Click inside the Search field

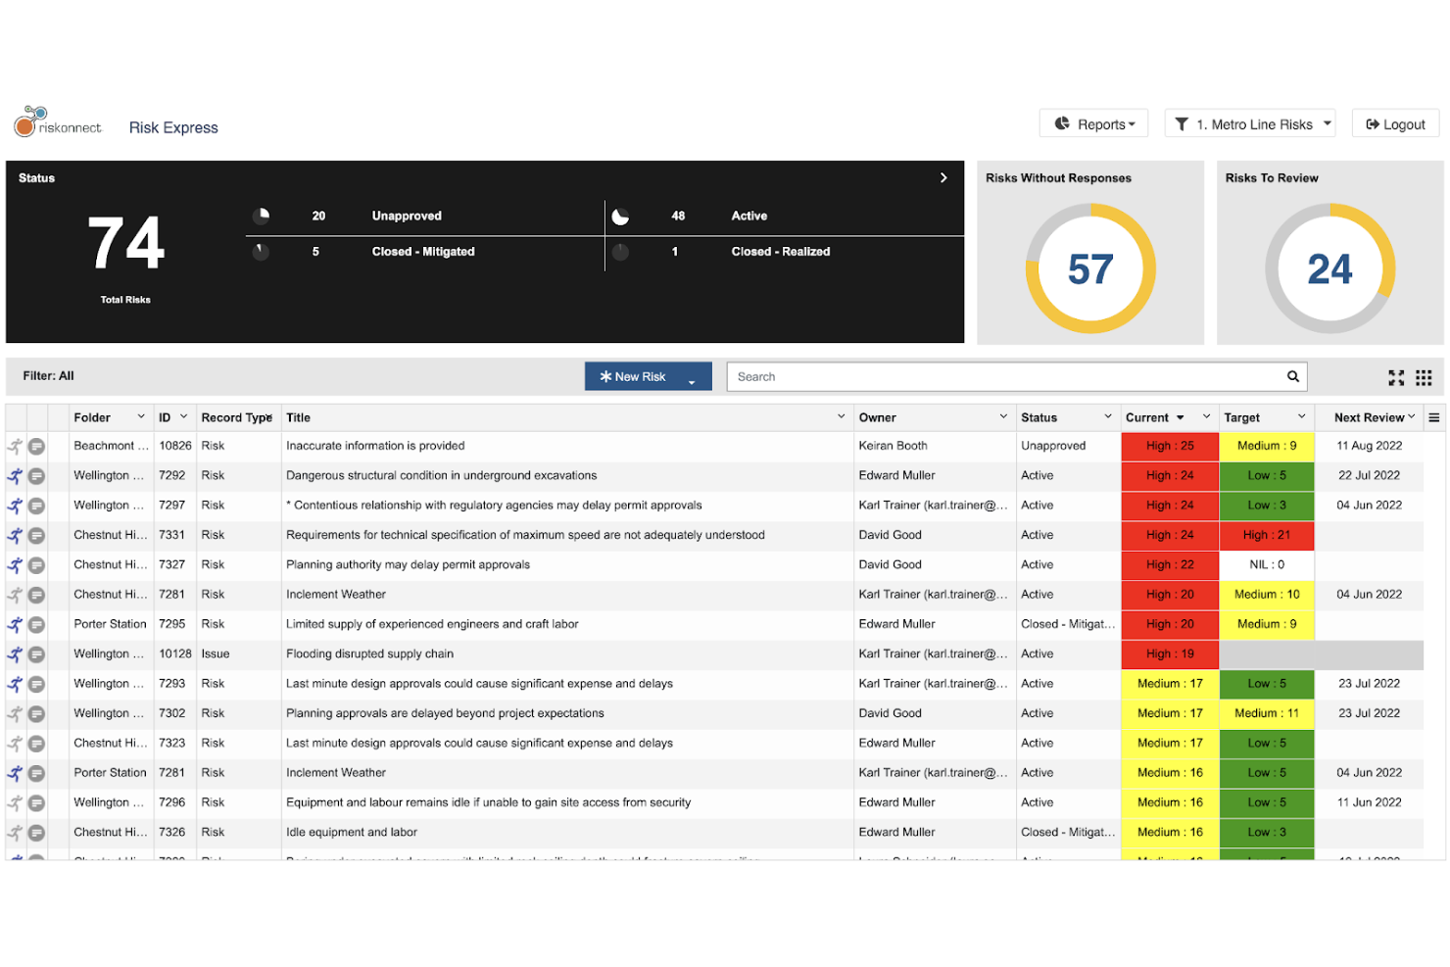click(980, 376)
